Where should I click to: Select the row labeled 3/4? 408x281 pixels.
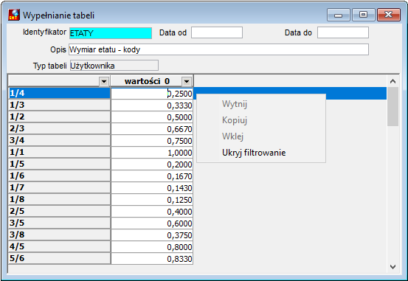pyautogui.click(x=59, y=140)
